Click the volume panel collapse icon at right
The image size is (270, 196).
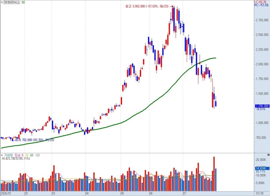tap(268, 155)
